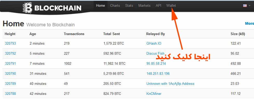
Task: Open the US flag language selector
Action: (x=245, y=6)
